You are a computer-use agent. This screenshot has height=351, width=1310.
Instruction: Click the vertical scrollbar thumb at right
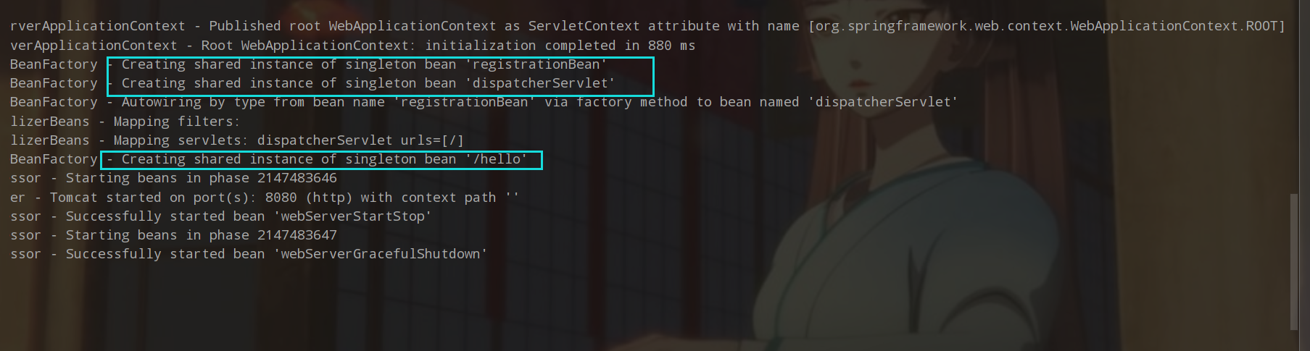click(1294, 261)
